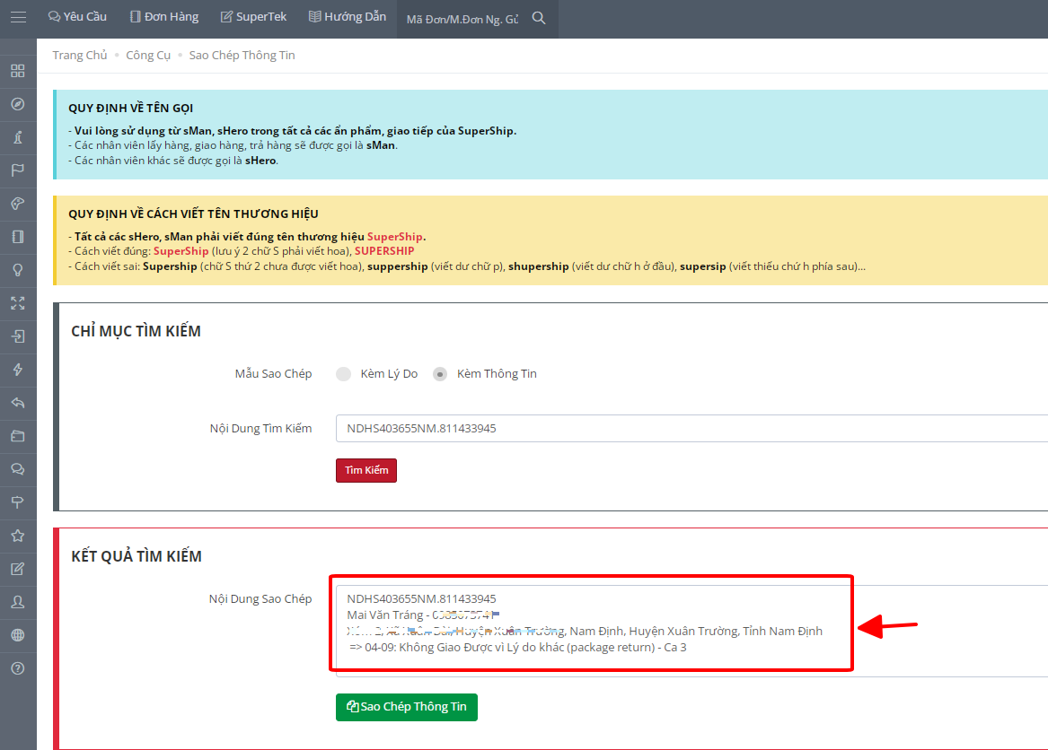Click the reply arrow icon in sidebar
The height and width of the screenshot is (750, 1048).
click(x=18, y=403)
